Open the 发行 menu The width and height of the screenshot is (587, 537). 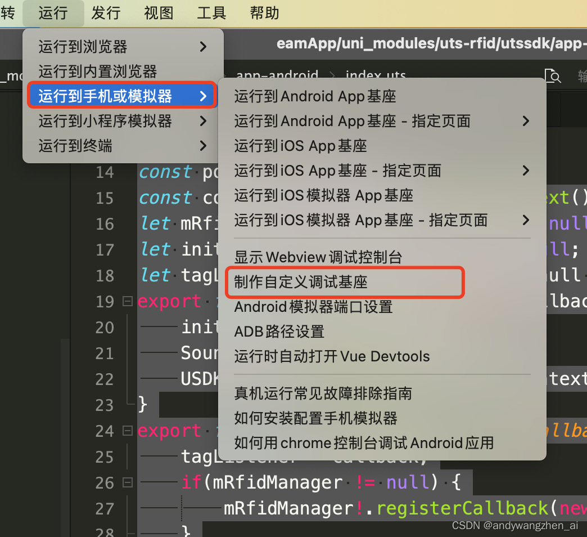coord(106,13)
